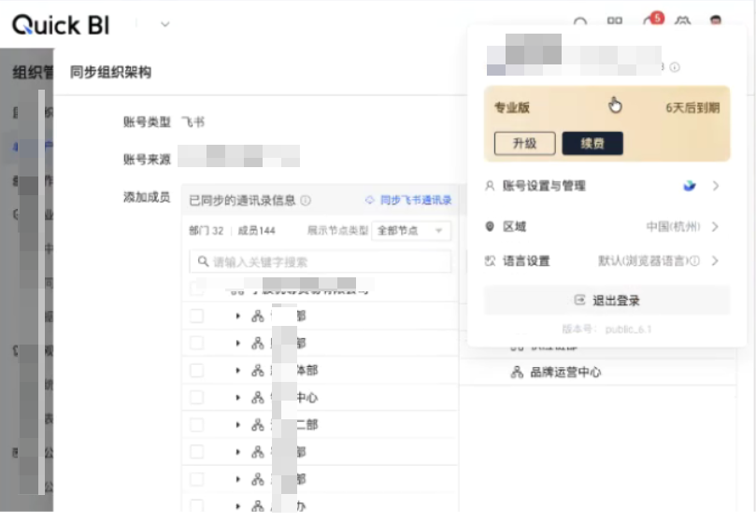
Task: Click the Quick BI logo
Action: click(x=61, y=24)
